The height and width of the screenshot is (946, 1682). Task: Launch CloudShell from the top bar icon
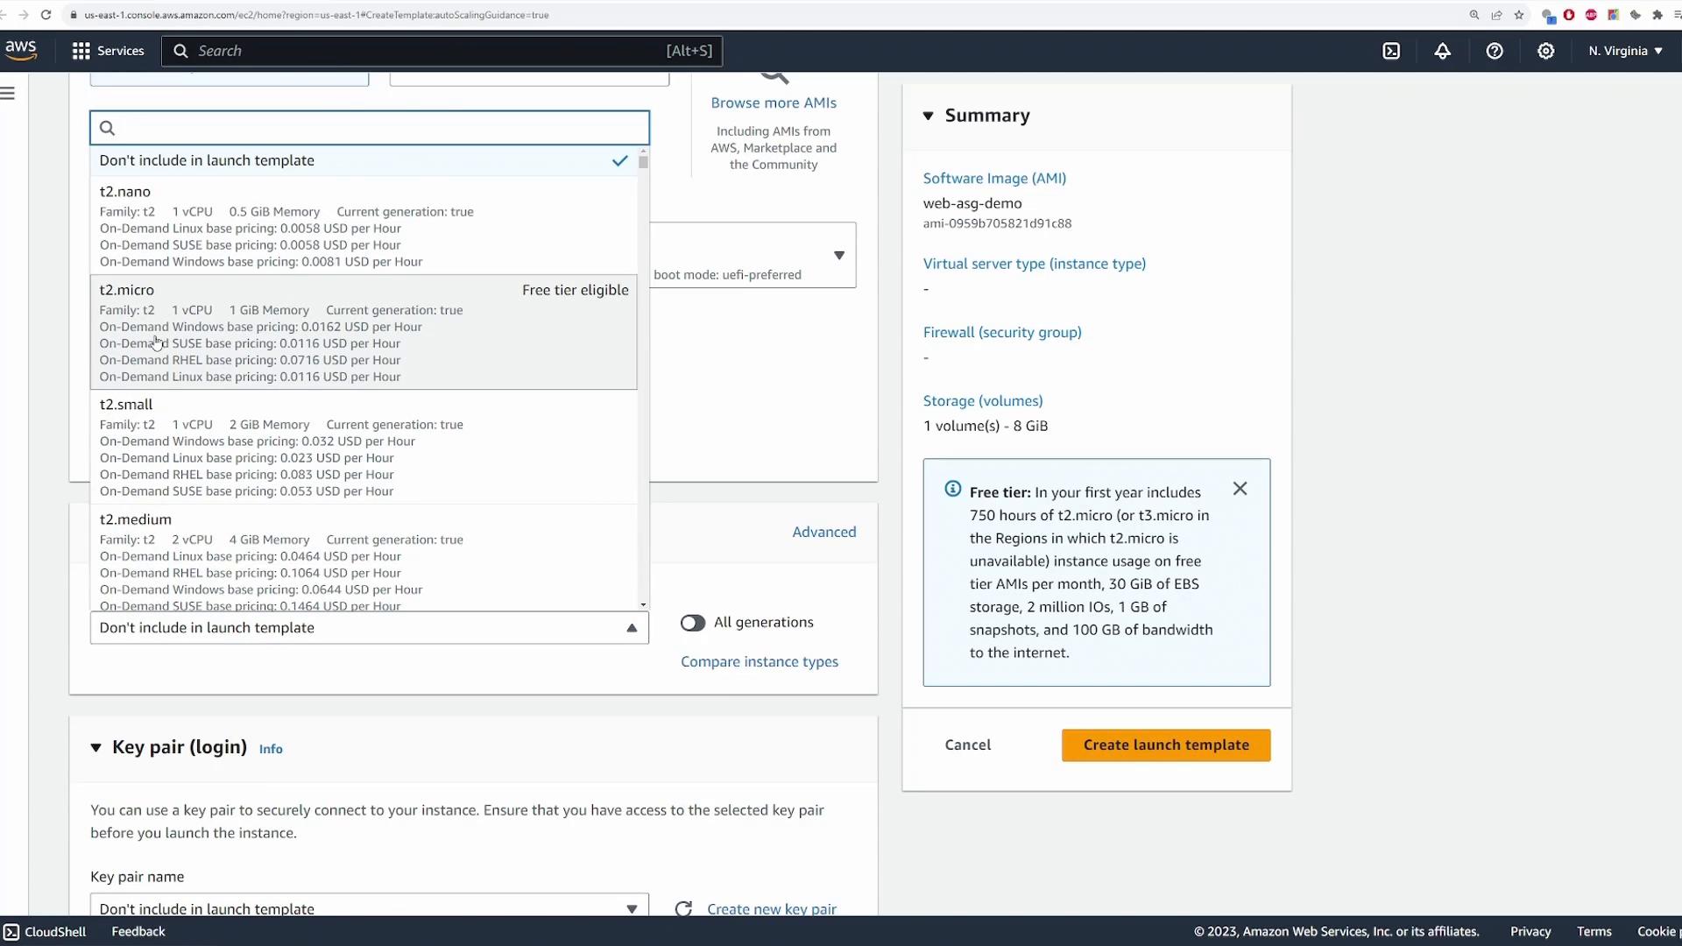(1391, 51)
